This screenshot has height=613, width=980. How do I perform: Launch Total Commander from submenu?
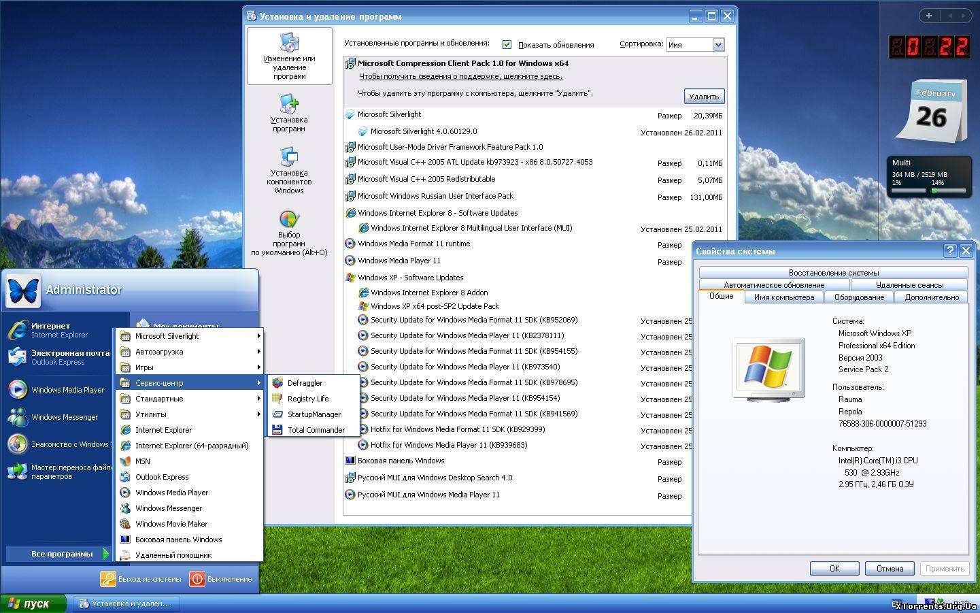[x=313, y=430]
